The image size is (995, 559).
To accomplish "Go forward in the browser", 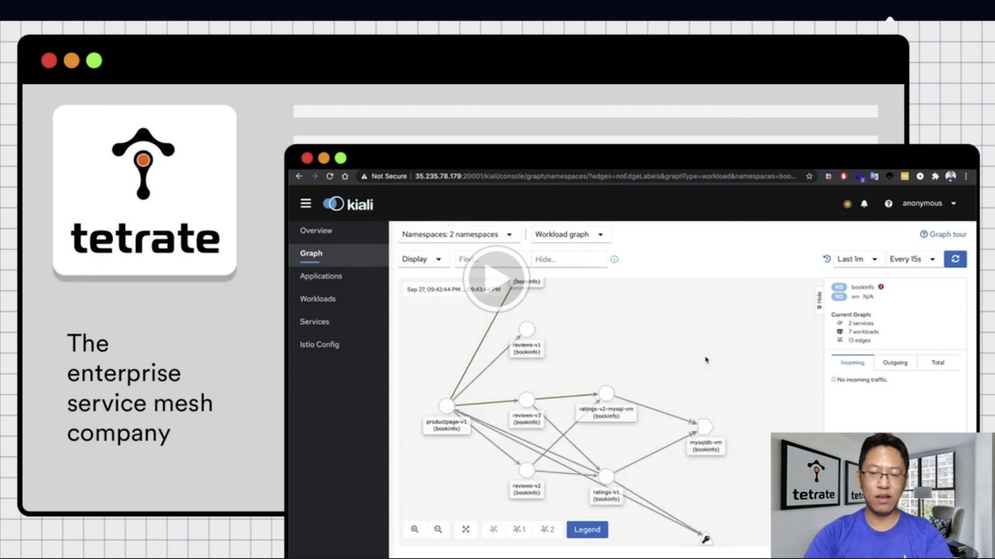I will point(314,176).
